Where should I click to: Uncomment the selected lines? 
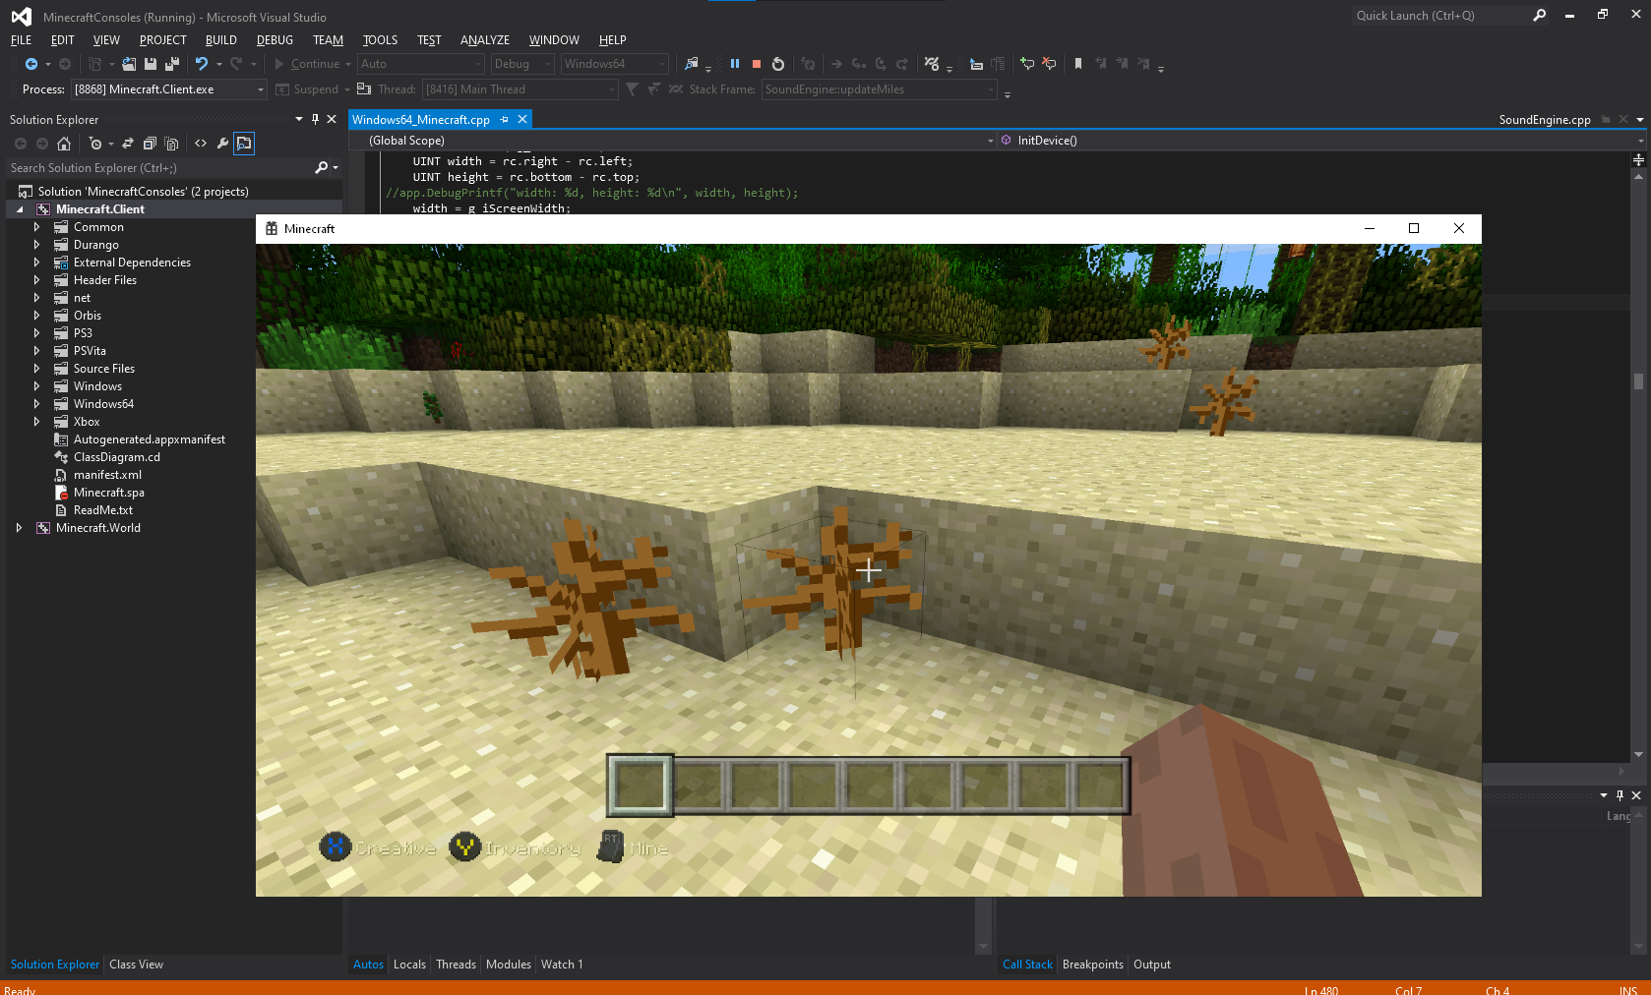pos(1049,64)
